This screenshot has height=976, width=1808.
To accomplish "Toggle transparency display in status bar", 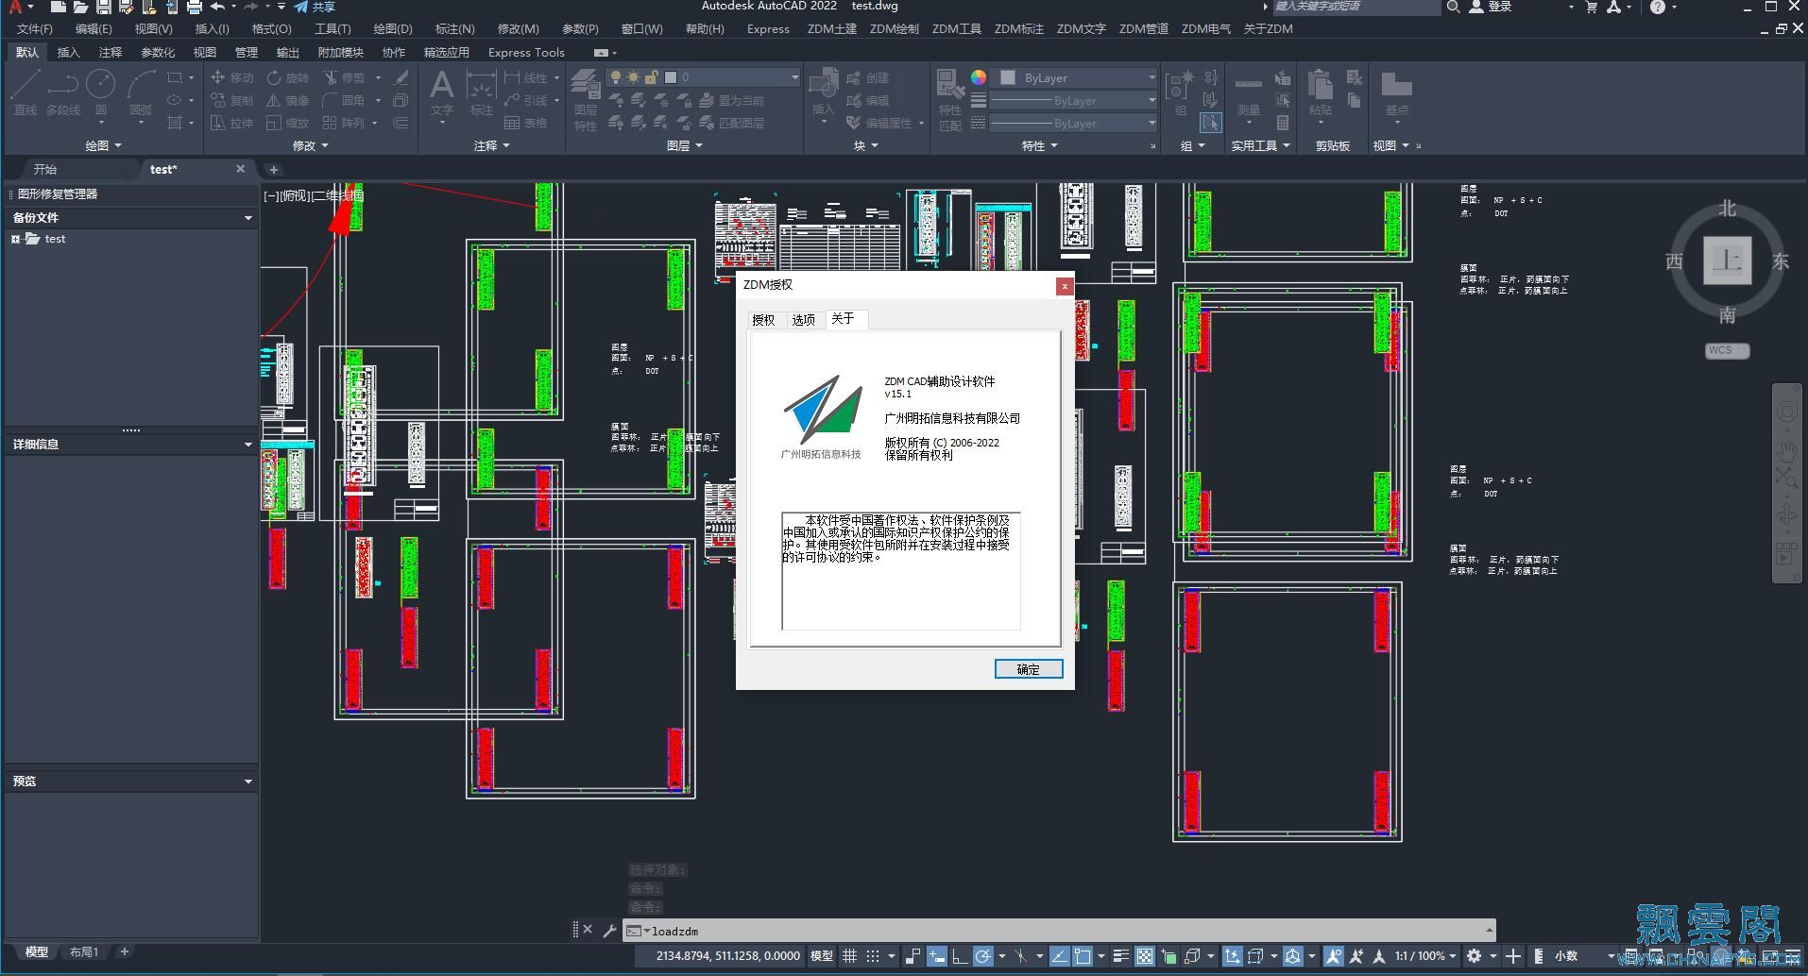I will point(1145,956).
